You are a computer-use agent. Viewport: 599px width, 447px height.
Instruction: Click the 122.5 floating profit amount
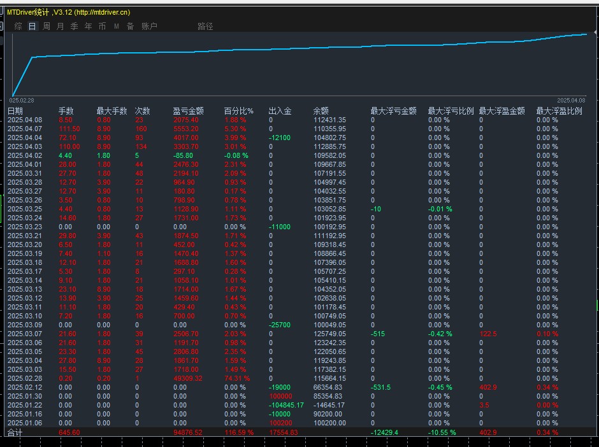488,334
